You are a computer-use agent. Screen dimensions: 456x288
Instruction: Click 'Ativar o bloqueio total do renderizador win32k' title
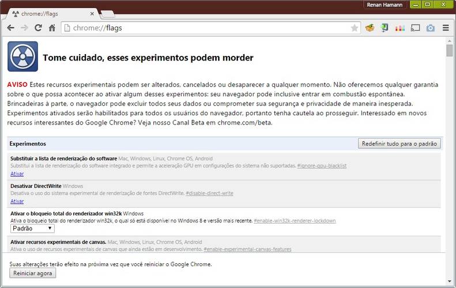click(x=66, y=214)
